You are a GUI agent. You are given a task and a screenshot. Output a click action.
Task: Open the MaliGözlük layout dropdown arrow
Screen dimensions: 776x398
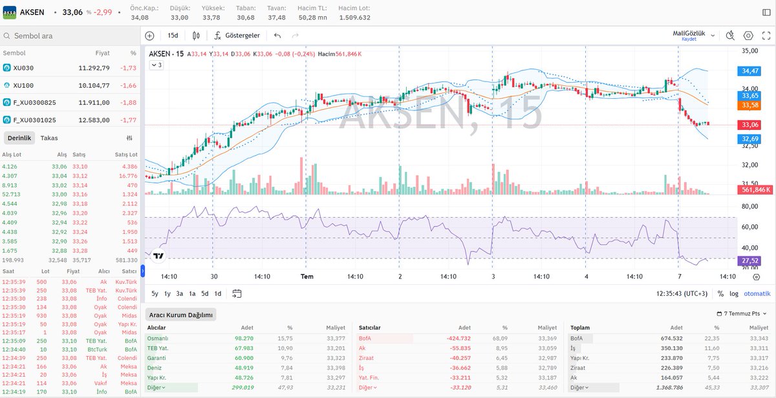[x=713, y=36]
